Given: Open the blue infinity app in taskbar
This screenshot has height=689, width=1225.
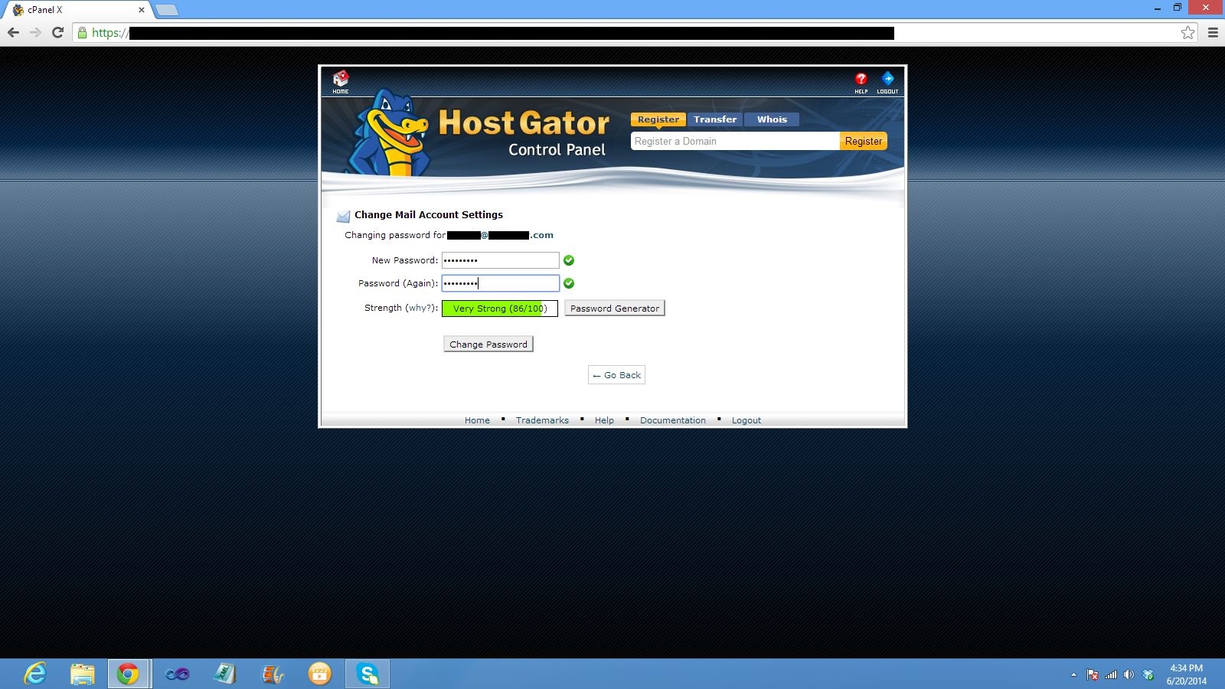Looking at the screenshot, I should [177, 674].
